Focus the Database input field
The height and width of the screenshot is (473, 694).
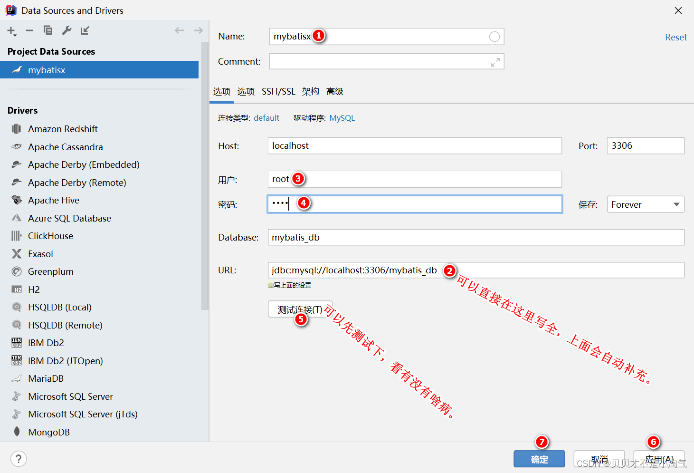point(476,237)
